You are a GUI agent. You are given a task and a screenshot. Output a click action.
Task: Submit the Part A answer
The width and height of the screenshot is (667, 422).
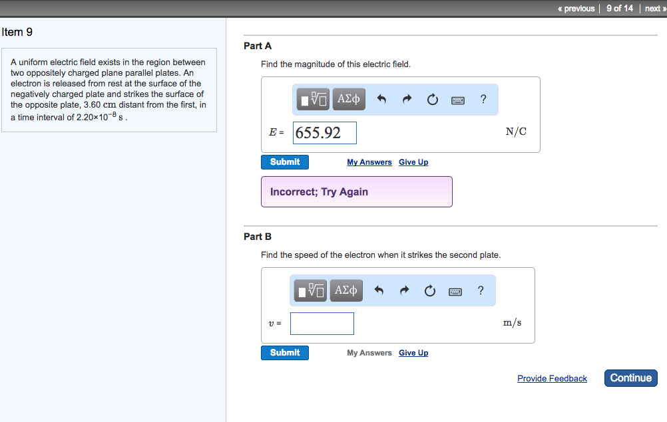(x=285, y=161)
